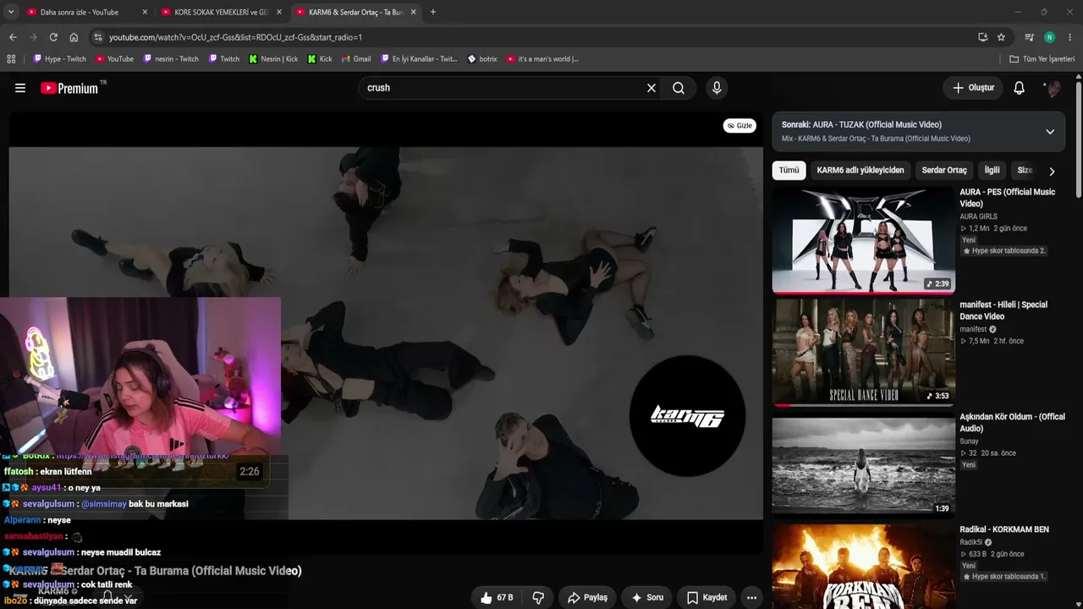Select the 'İlgili' filter chip

coord(992,170)
